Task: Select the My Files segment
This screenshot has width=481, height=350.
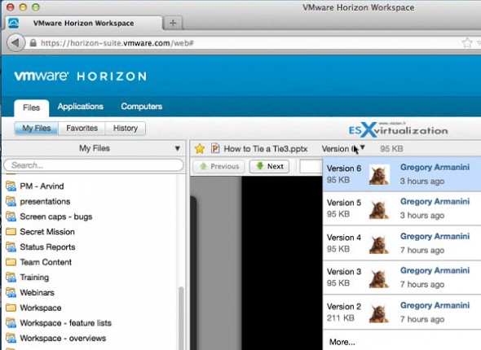Action: (36, 129)
